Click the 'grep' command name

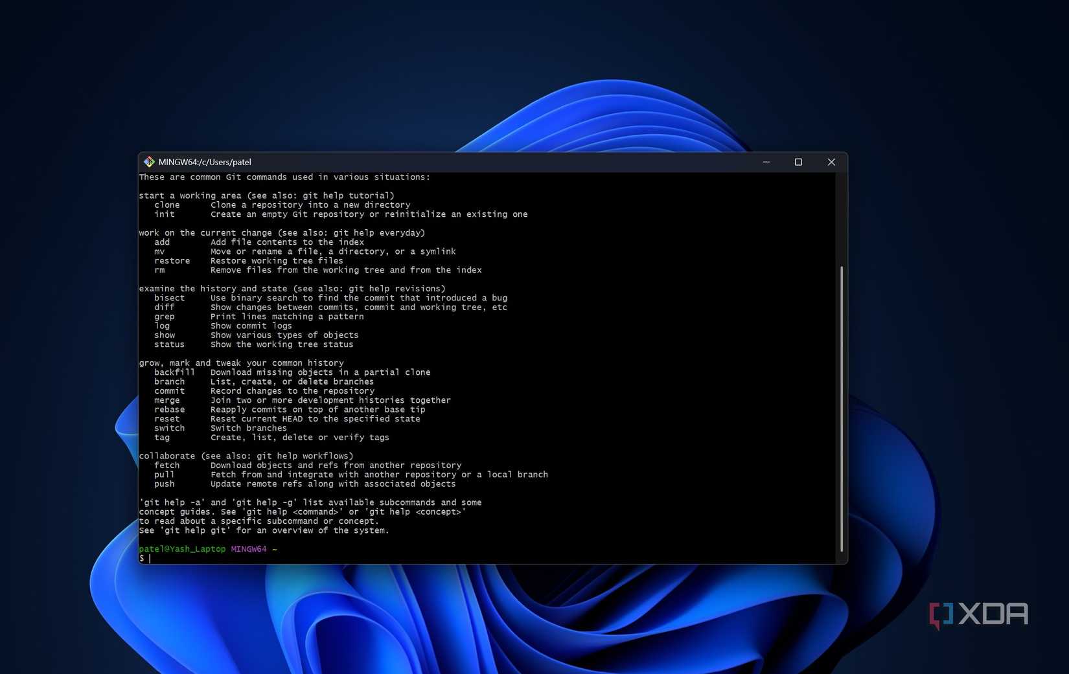pos(165,317)
